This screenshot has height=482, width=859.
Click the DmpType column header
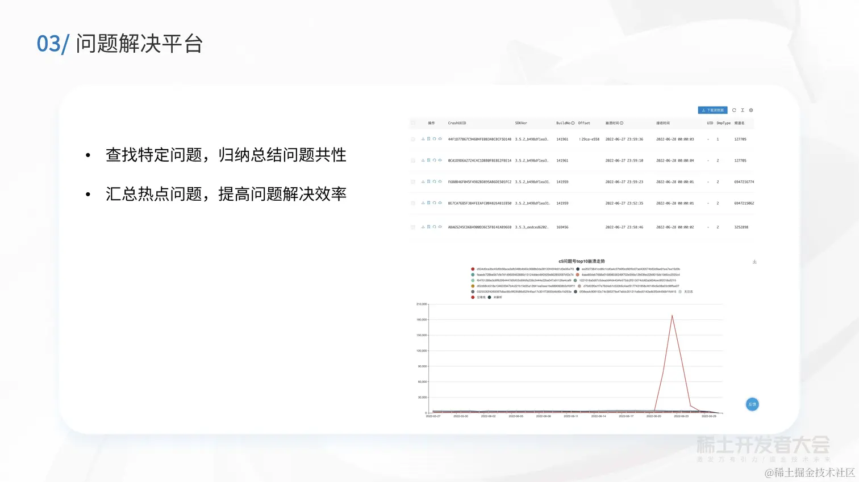pyautogui.click(x=724, y=123)
